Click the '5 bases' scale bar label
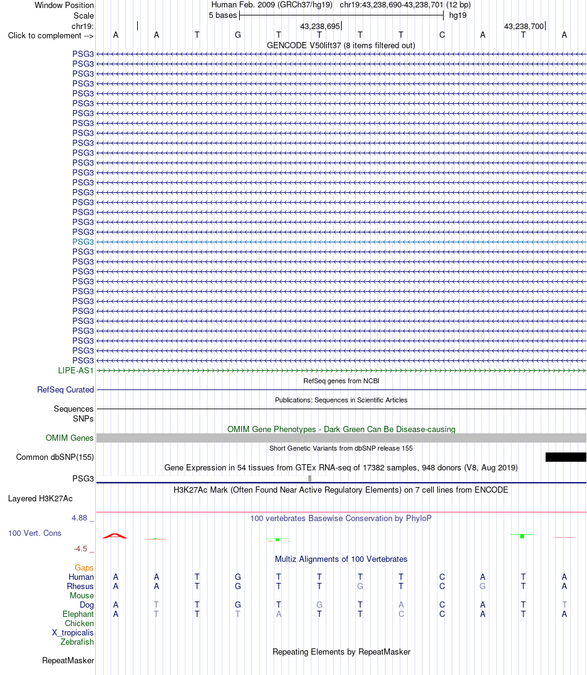 (222, 15)
